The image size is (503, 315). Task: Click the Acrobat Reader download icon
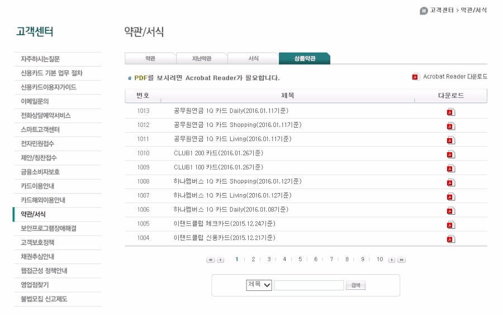[x=415, y=77]
